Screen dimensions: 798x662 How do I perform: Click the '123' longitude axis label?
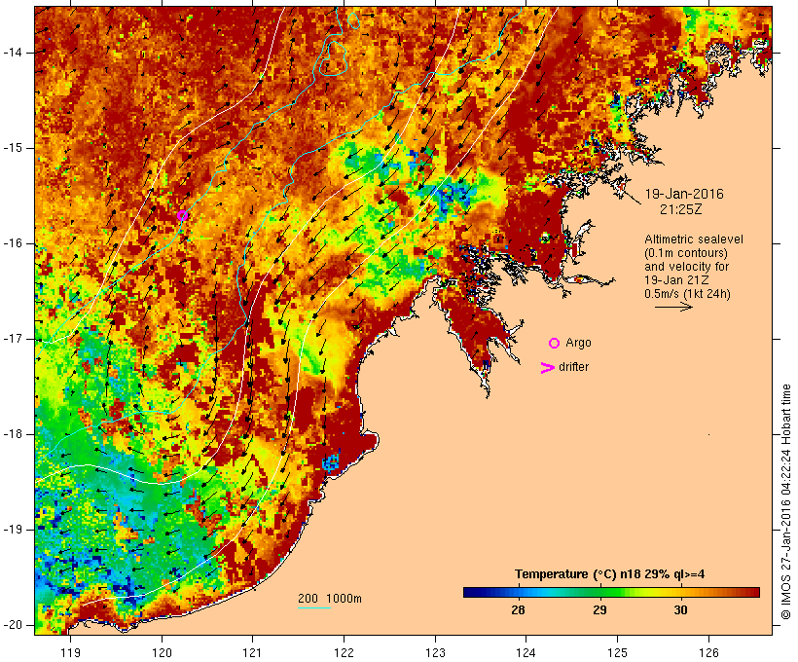pyautogui.click(x=435, y=653)
